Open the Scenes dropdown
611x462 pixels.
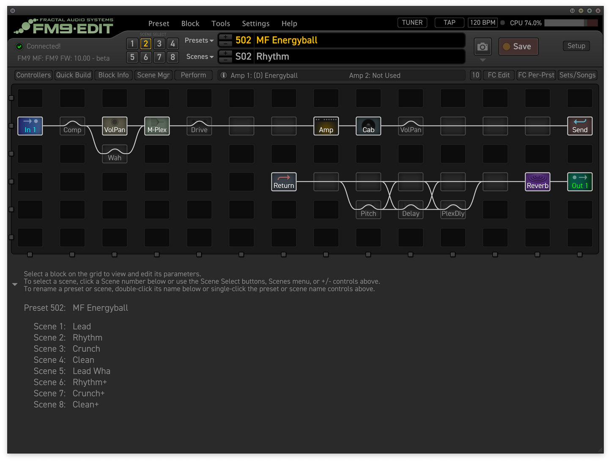[x=200, y=57]
